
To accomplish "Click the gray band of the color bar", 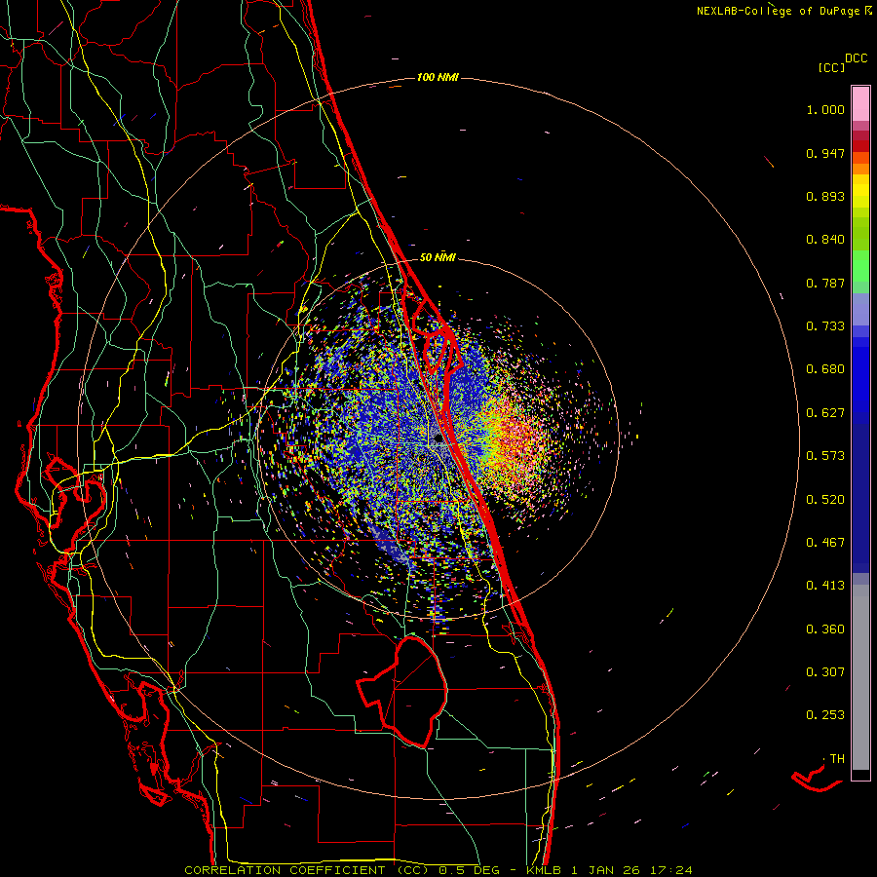I will click(860, 677).
